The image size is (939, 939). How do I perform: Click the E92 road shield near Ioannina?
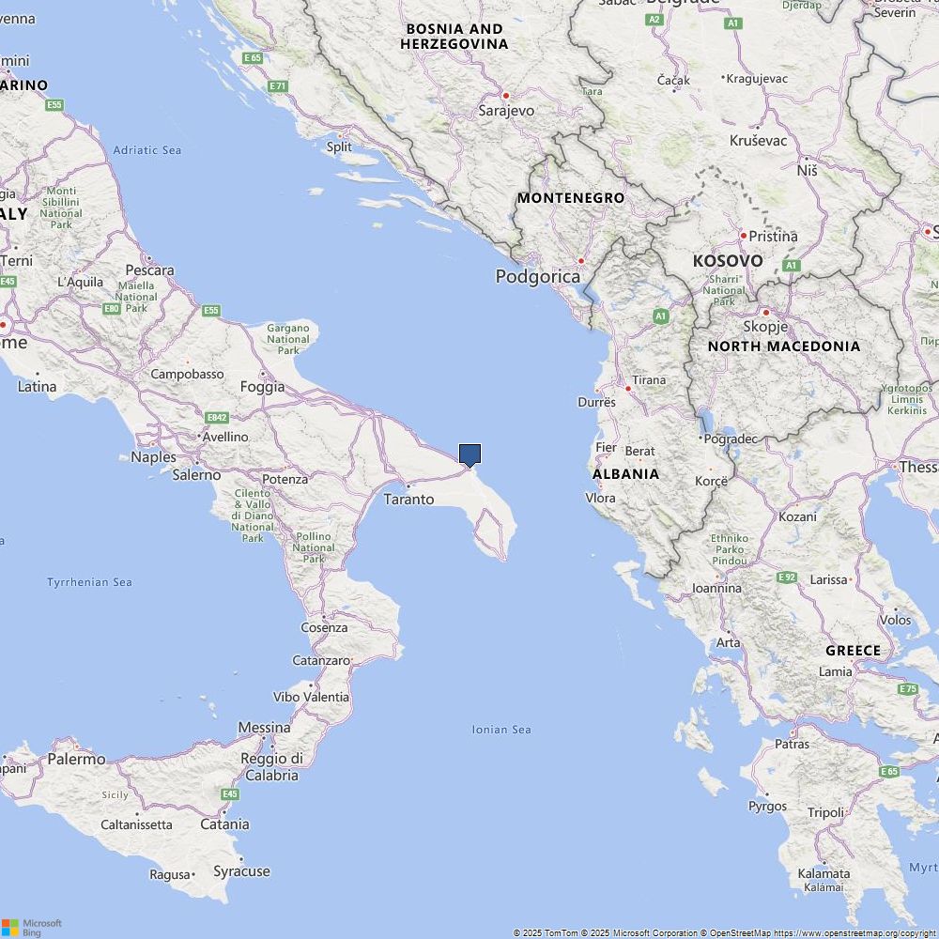pyautogui.click(x=787, y=577)
